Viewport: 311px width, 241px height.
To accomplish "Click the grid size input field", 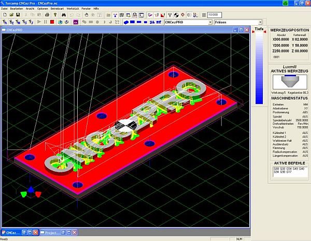I will 214,15.
